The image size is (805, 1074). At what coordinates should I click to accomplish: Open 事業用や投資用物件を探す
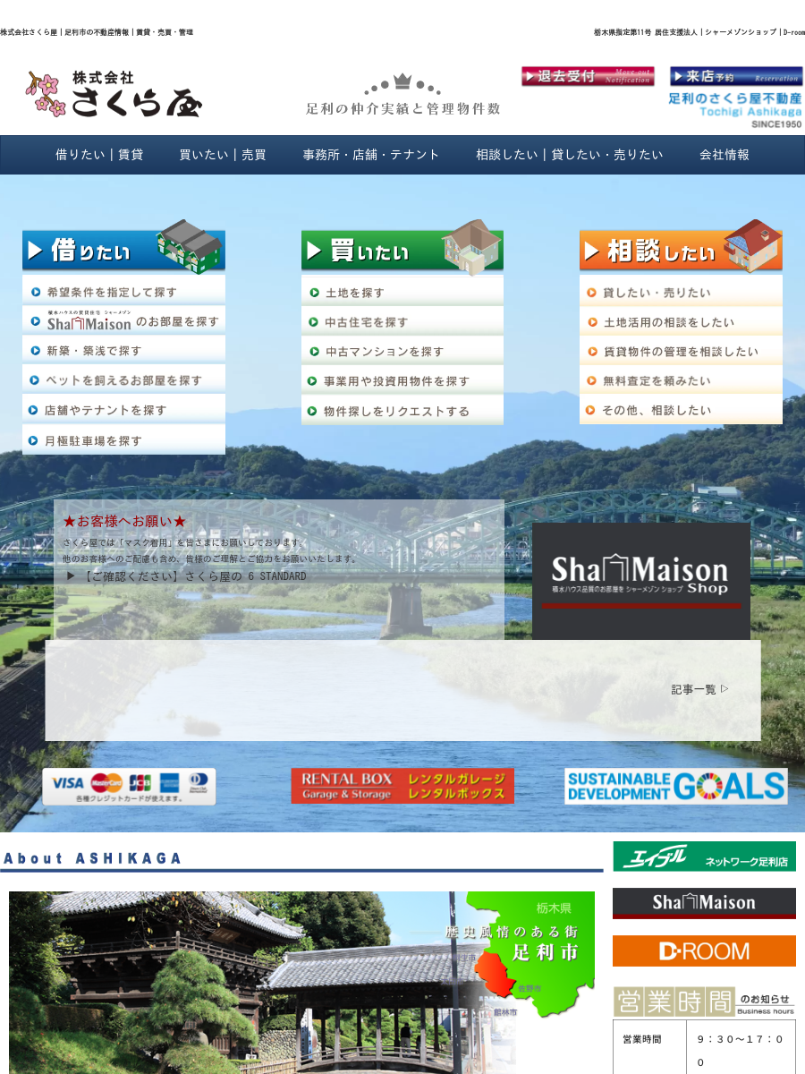coord(402,380)
